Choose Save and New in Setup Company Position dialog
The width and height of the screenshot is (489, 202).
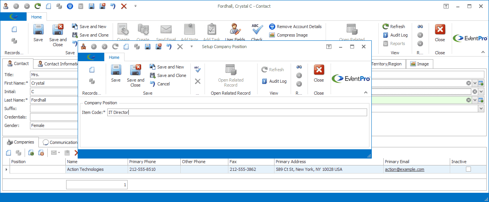click(x=167, y=67)
